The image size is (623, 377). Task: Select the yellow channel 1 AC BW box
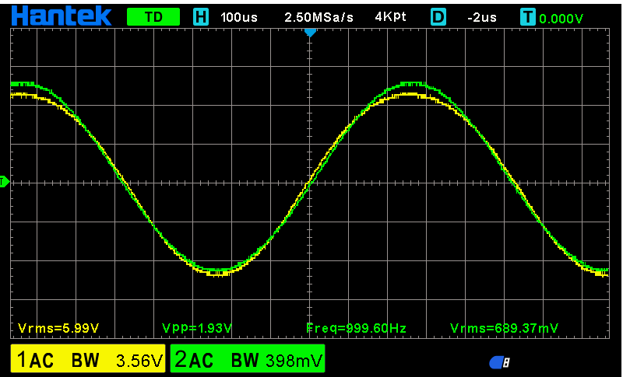click(88, 359)
